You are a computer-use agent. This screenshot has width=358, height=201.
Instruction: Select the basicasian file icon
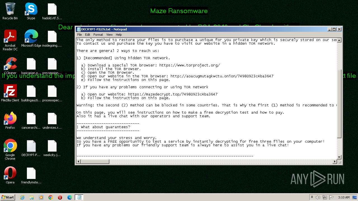tap(31, 66)
